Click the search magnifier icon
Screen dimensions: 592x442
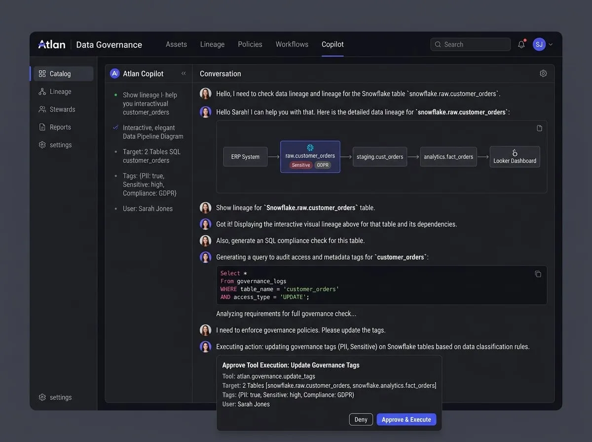tap(438, 44)
